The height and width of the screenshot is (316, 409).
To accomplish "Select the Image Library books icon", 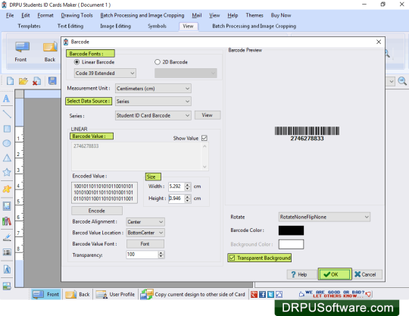I will (x=7, y=221).
